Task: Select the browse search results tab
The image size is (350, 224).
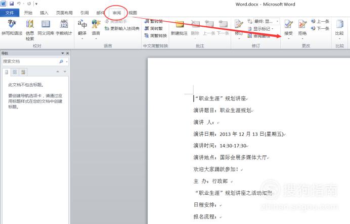Action: [23, 72]
